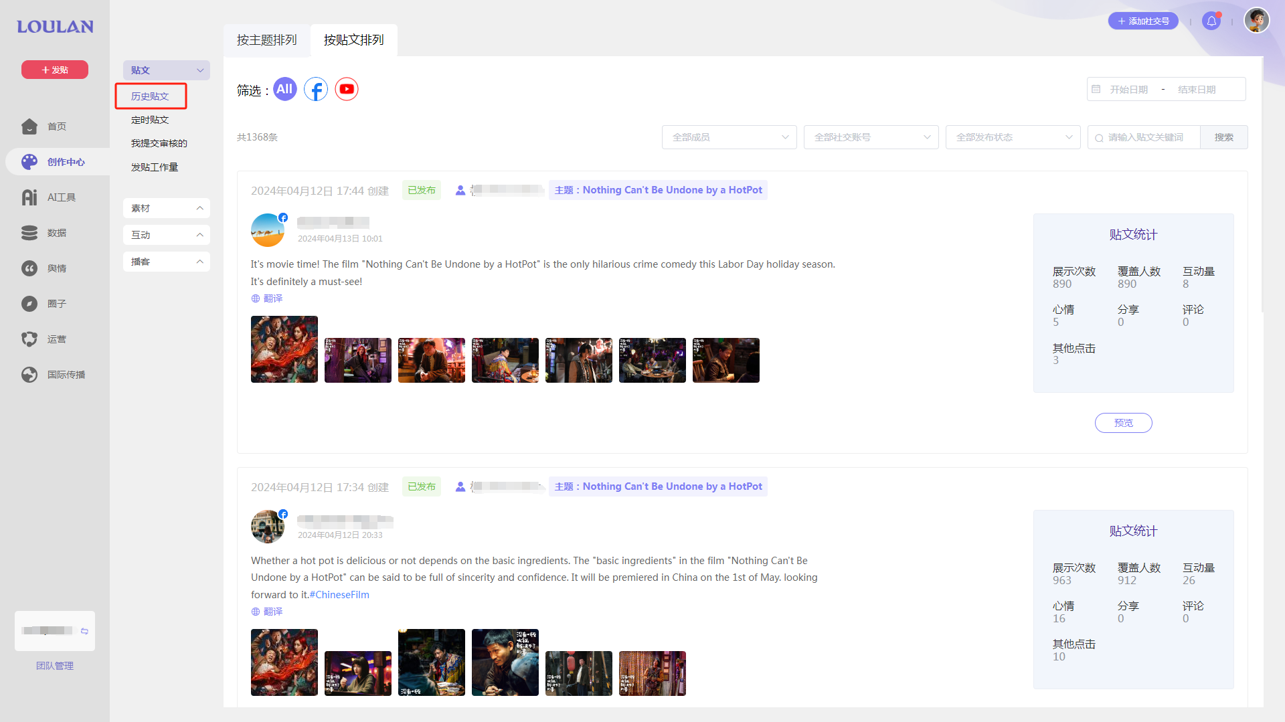Open the 全部社交账号 dropdown
This screenshot has width=1285, height=722.
[871, 137]
